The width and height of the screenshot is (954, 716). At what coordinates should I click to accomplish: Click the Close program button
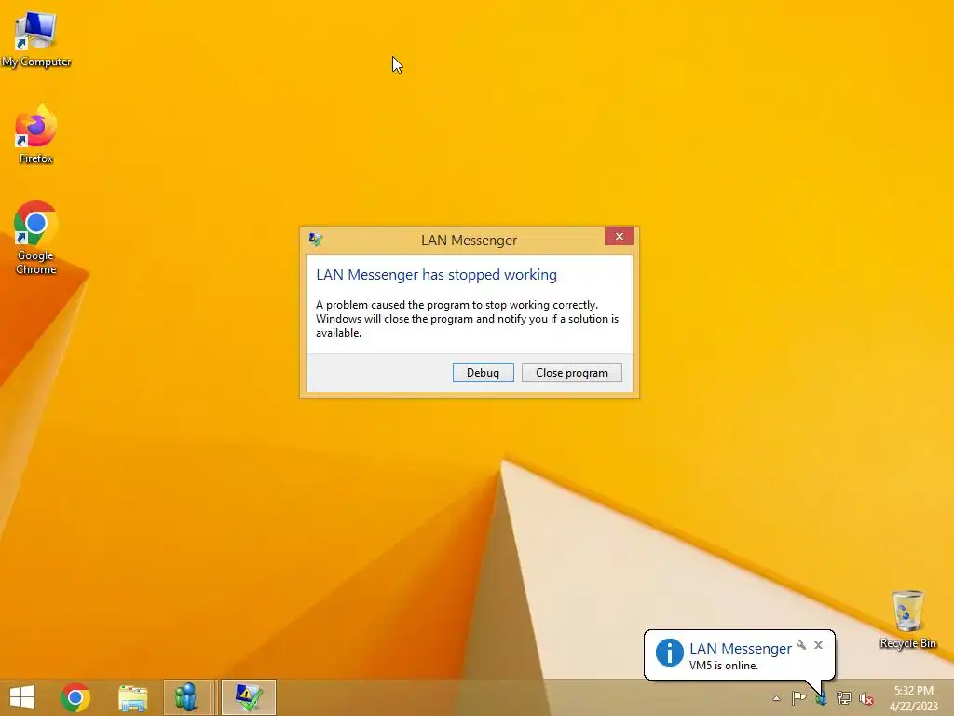point(572,373)
